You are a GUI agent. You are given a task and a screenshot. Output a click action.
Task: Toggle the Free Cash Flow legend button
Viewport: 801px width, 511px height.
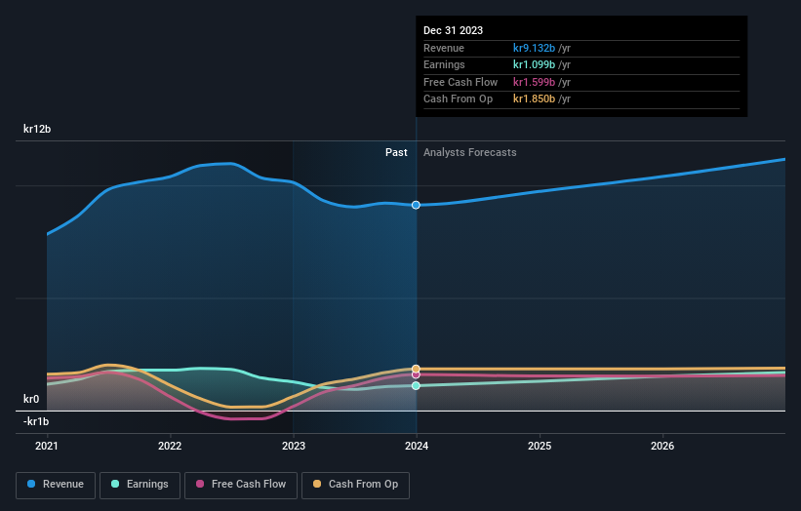(x=241, y=485)
